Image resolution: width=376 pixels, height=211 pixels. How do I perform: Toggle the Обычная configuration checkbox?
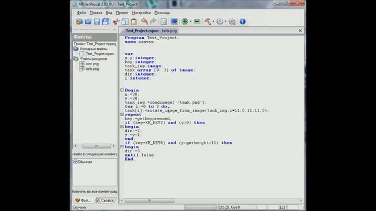76,162
